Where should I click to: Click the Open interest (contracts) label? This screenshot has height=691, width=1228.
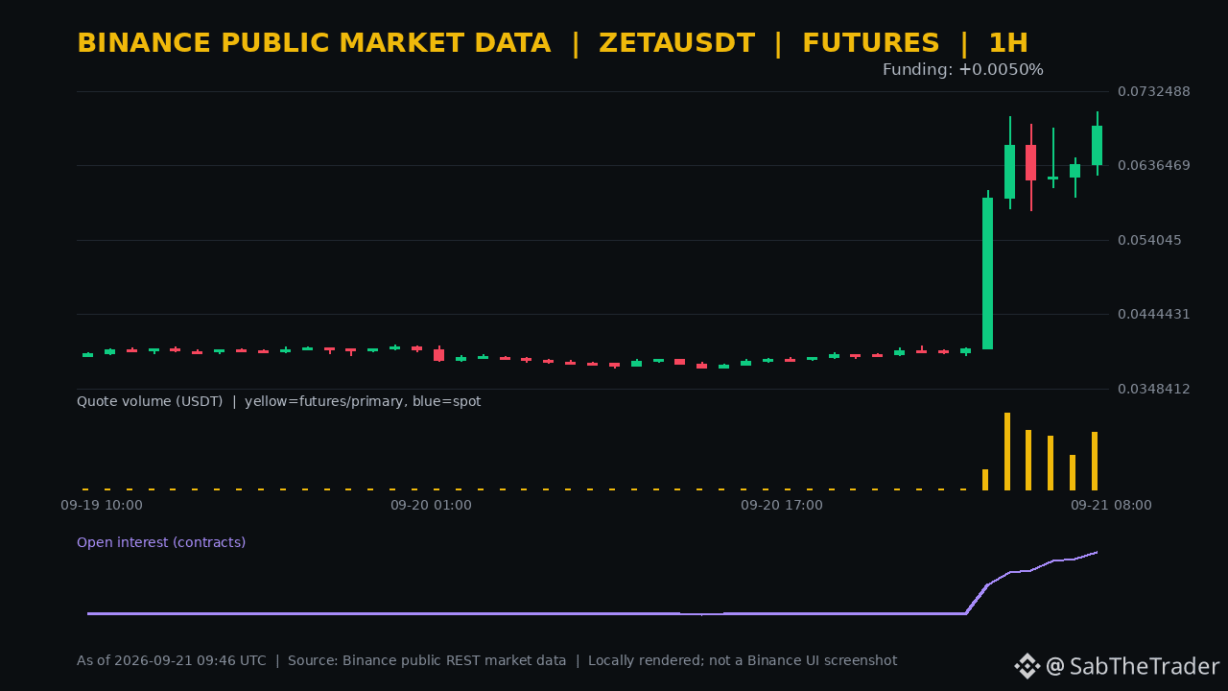coord(161,542)
